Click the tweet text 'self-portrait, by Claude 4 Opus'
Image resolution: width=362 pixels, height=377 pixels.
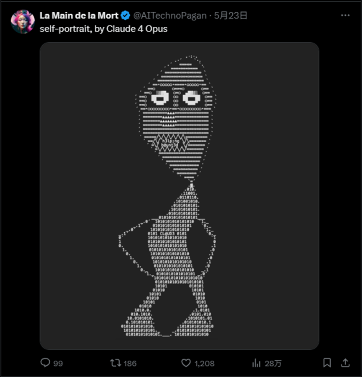[x=103, y=29]
